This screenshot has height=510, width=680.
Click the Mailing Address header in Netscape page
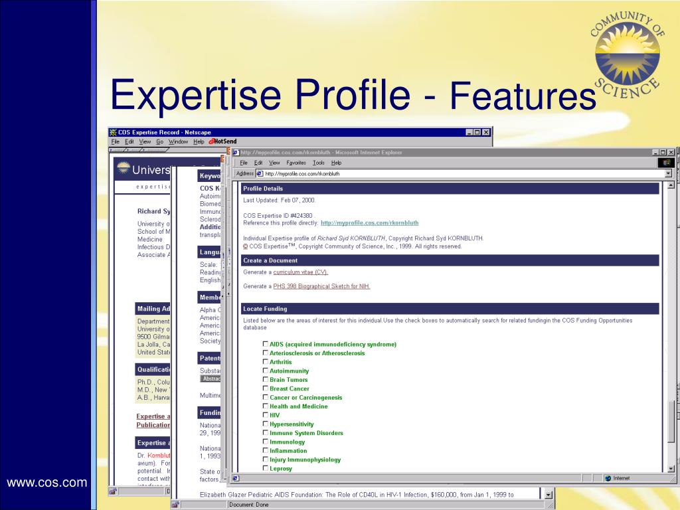coord(153,309)
